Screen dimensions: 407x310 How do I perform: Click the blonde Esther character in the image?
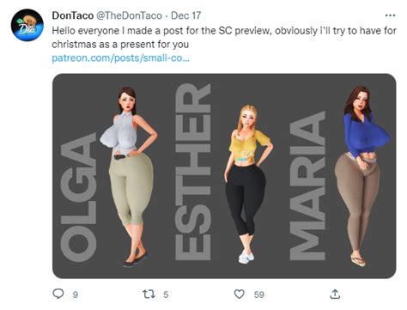(247, 184)
